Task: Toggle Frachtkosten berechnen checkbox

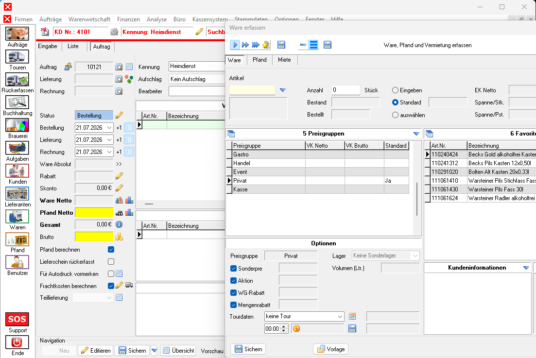Action: (x=111, y=286)
